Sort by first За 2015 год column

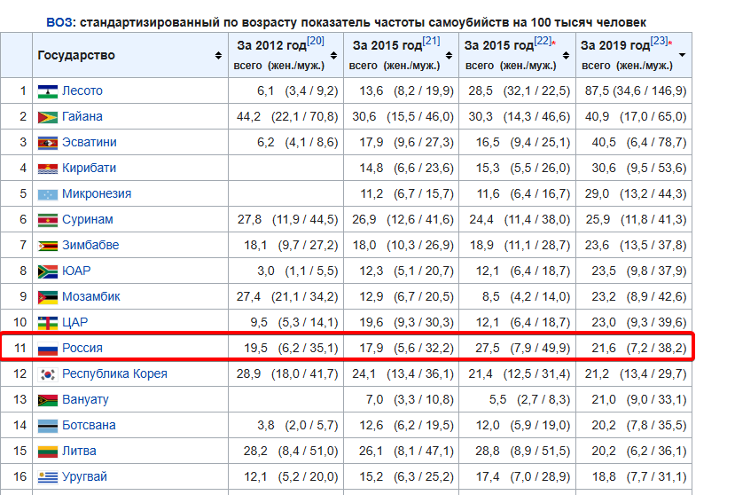[450, 55]
